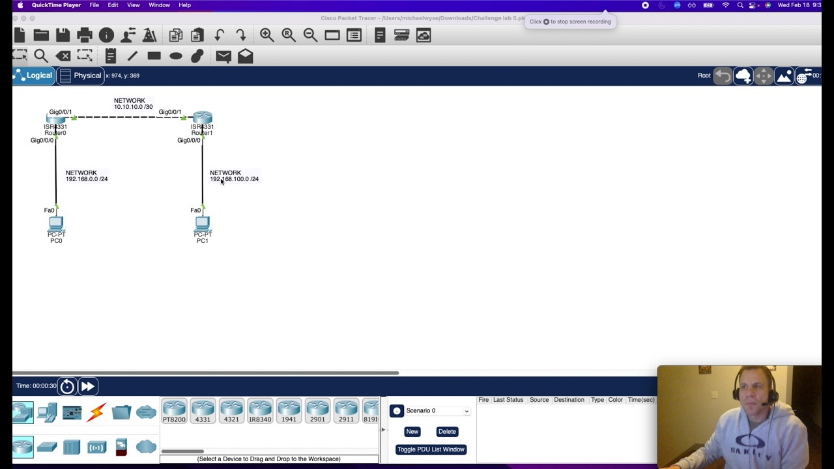Select the End Devices category
This screenshot has height=469, width=834.
tap(47, 412)
